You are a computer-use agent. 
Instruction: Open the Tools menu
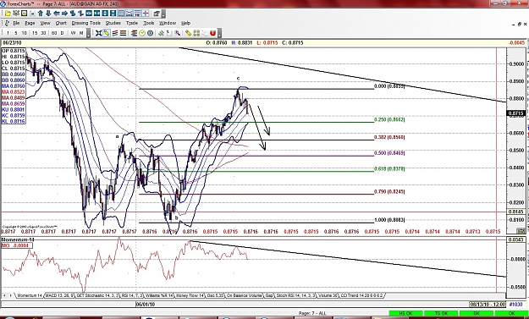(x=148, y=23)
